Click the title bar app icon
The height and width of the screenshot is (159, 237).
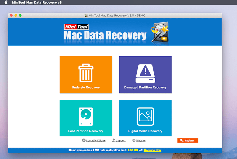[x=86, y=15]
